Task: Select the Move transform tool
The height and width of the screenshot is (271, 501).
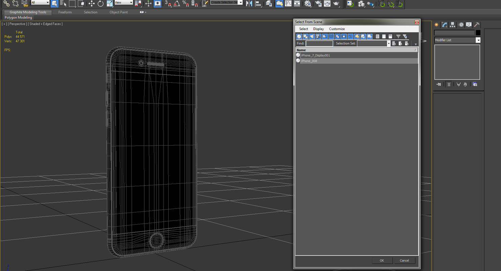Action: 91,4
